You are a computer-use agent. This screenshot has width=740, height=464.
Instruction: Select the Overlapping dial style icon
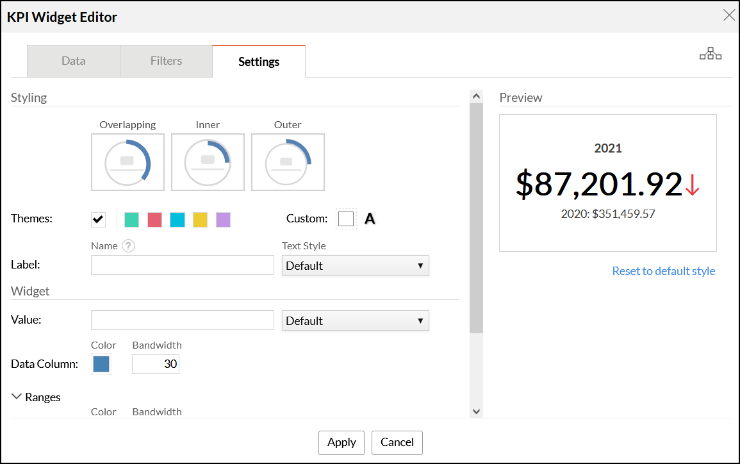(x=127, y=162)
